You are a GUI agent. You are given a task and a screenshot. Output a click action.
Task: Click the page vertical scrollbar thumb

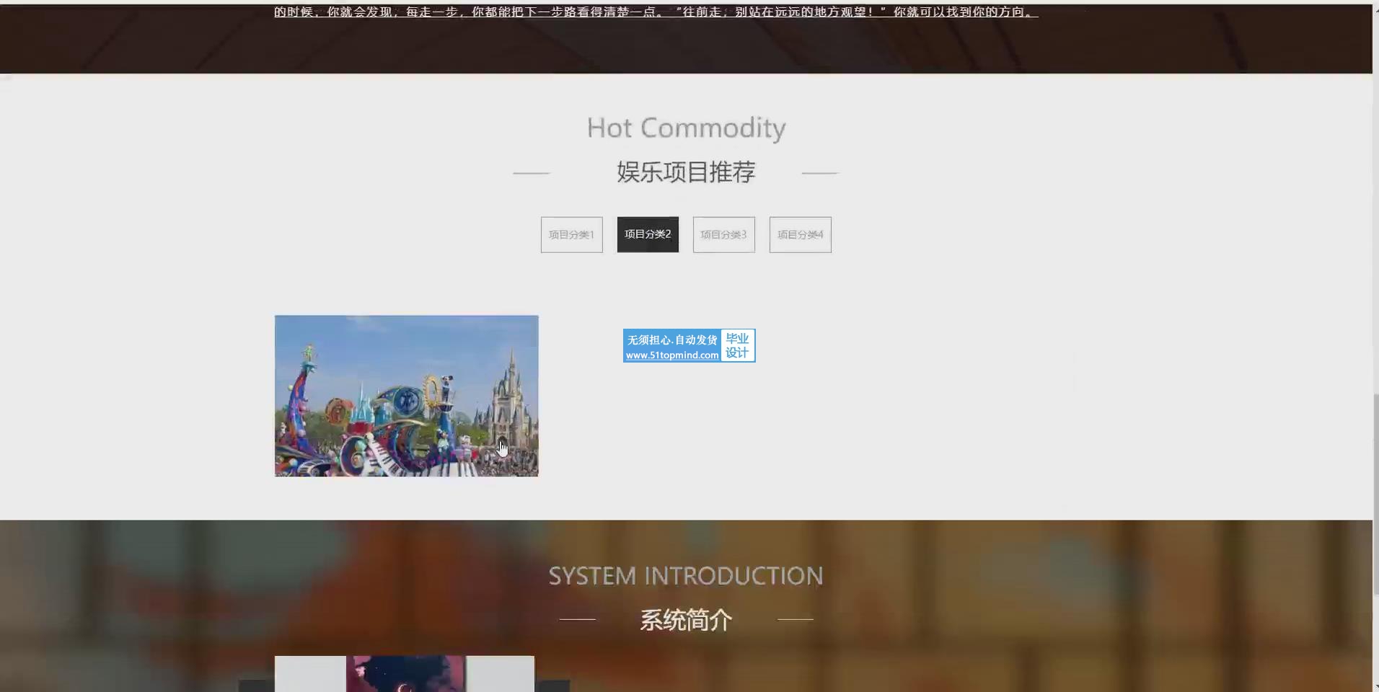click(1375, 494)
